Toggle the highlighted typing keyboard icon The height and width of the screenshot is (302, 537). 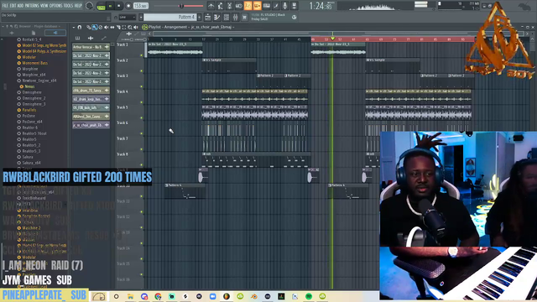click(258, 6)
